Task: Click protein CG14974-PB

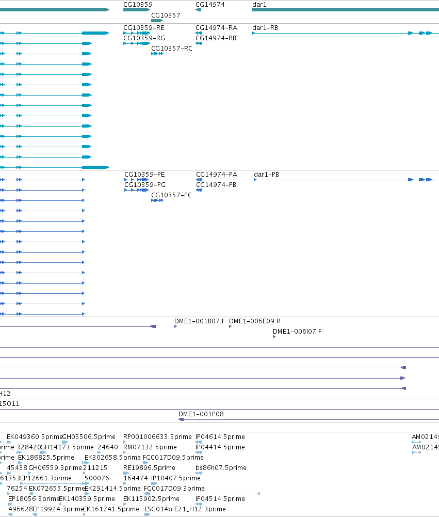Action: tap(216, 185)
